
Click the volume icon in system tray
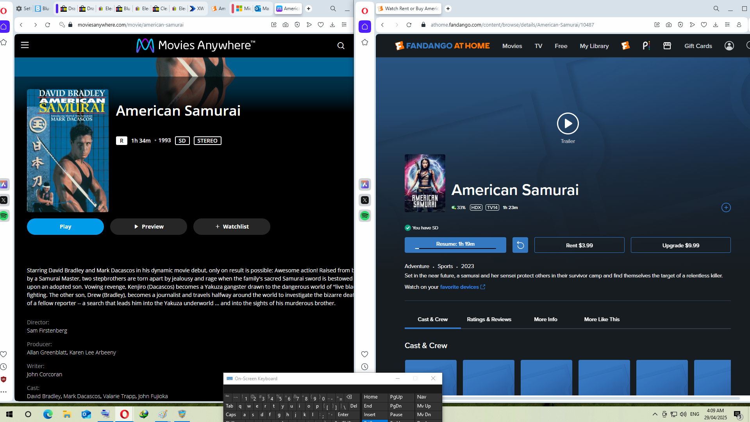click(683, 414)
